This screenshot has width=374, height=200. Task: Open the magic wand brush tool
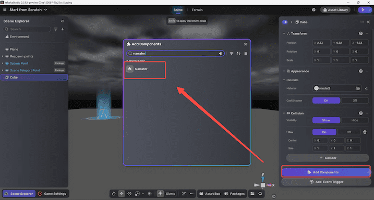point(184,194)
